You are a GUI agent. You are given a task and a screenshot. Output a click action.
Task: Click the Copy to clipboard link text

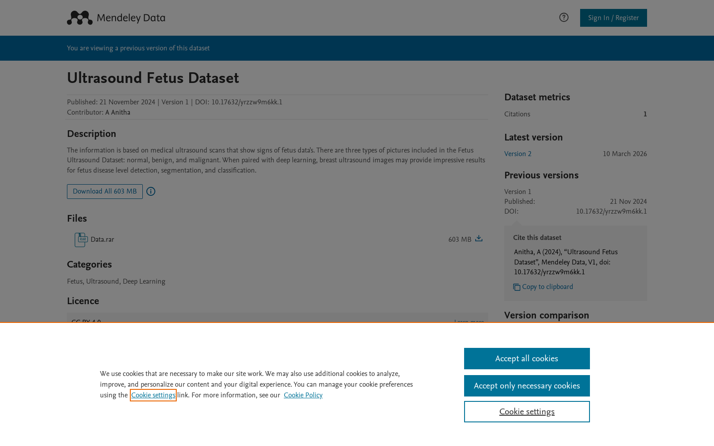[x=548, y=287]
